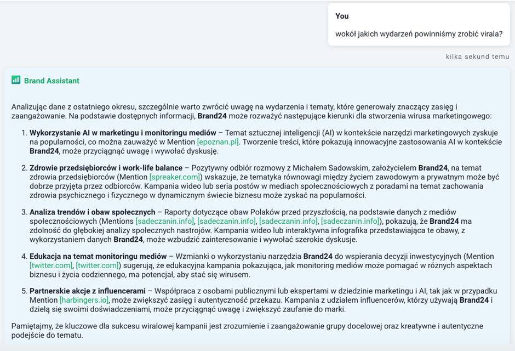Open the fourth sadeczanin.info mention link
The height and width of the screenshot is (351, 515).
click(350, 221)
